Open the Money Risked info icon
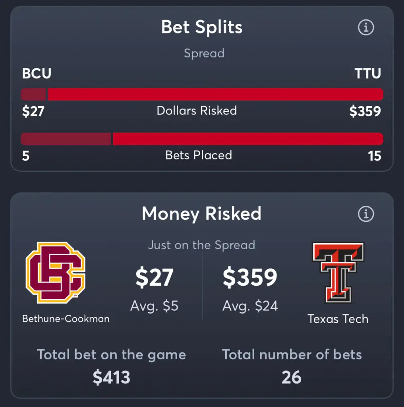Viewport: 404px width, 407px height. 366,214
